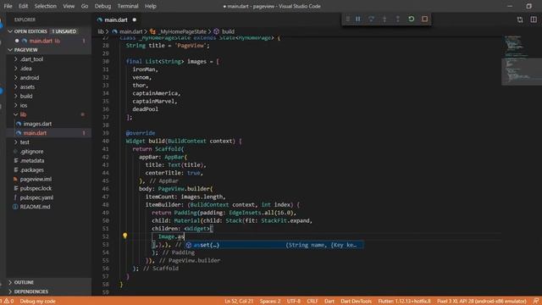
Task: Select main.dart under lib folder
Action: click(x=49, y=133)
